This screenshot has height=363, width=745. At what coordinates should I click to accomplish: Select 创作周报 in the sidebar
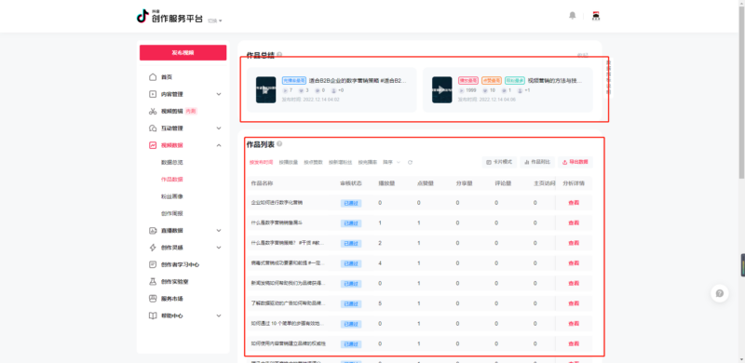click(172, 214)
